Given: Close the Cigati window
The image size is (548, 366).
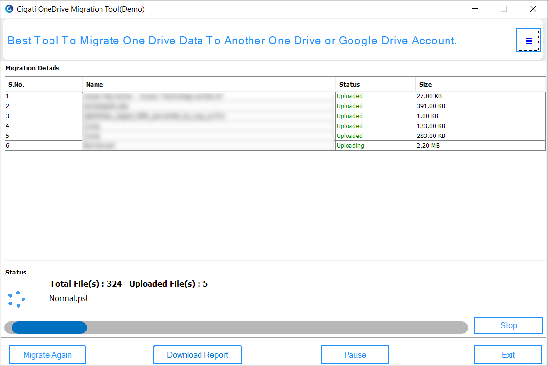Looking at the screenshot, I should [x=533, y=9].
